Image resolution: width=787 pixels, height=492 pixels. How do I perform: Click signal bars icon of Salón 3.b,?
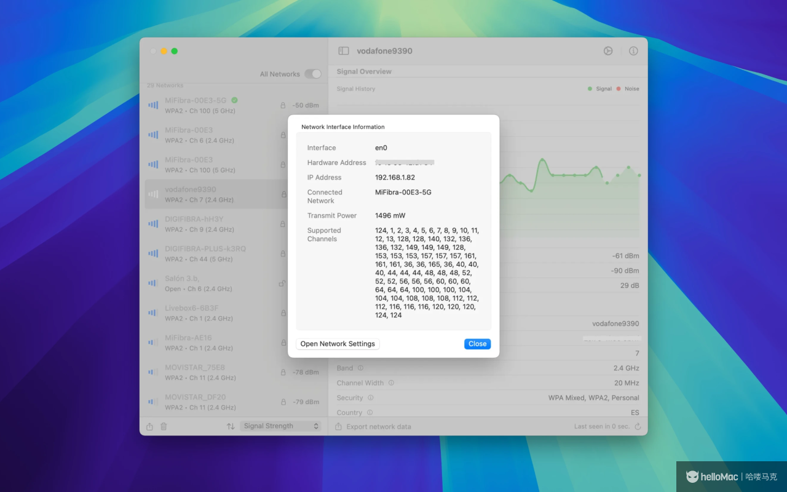click(x=153, y=283)
